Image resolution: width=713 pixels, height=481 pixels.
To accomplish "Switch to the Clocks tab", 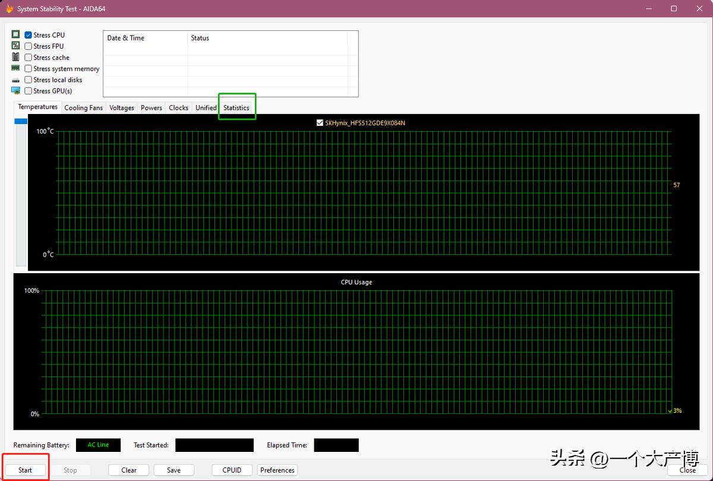I will (178, 107).
